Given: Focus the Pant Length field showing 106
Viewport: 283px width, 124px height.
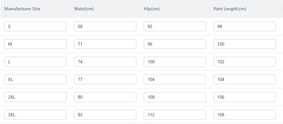Looking at the screenshot, I should click(x=245, y=97).
